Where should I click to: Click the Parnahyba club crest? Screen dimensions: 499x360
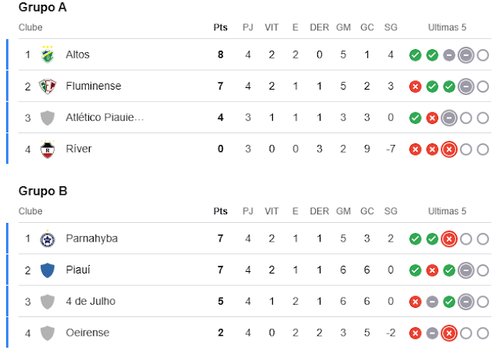[48, 239]
